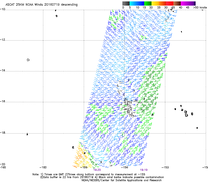Click the purple '19:19' time label
Image resolution: width=208 pixels, height=182 pixels.
click(144, 170)
